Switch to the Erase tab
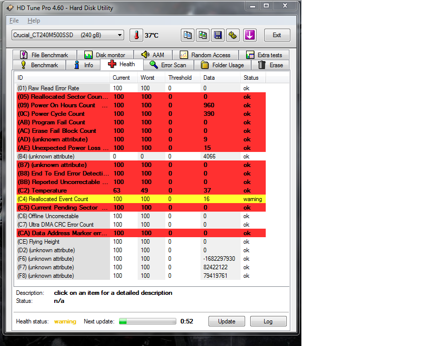The width and height of the screenshot is (434, 346). [270, 65]
